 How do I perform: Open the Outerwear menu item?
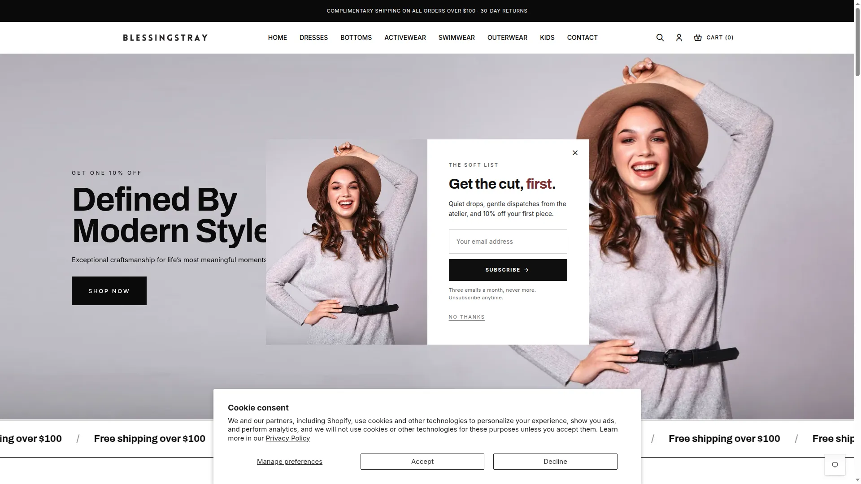tap(507, 38)
